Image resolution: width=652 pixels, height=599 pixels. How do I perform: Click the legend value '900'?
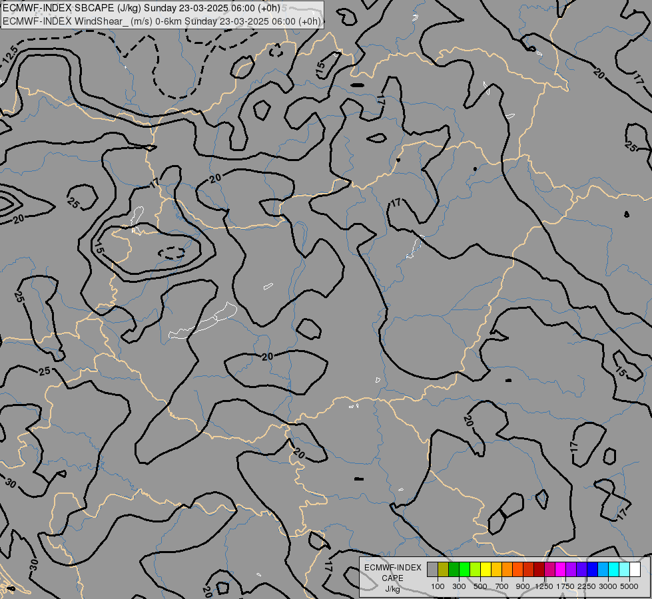click(x=523, y=586)
